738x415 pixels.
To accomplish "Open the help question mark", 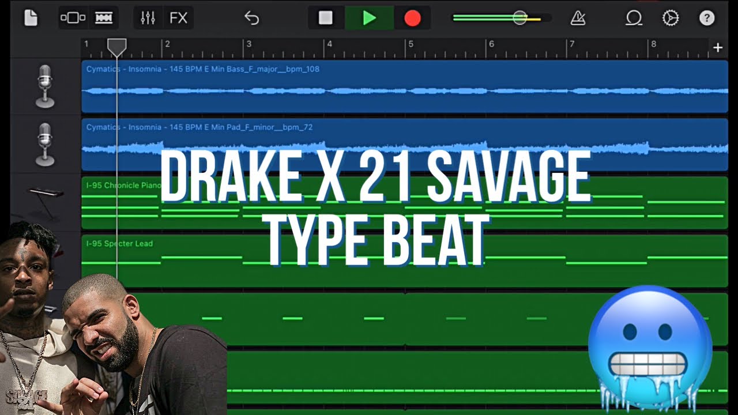I will (x=707, y=18).
